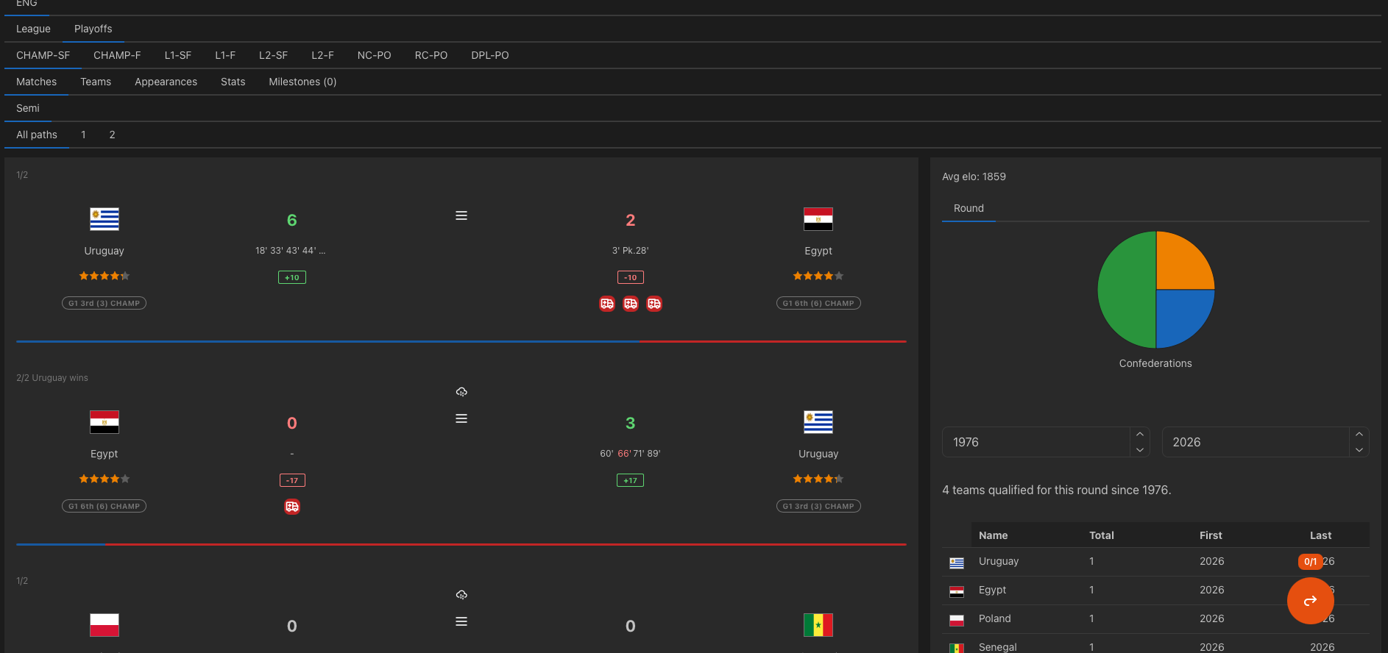Open CHAMP-SF tab

tap(43, 55)
